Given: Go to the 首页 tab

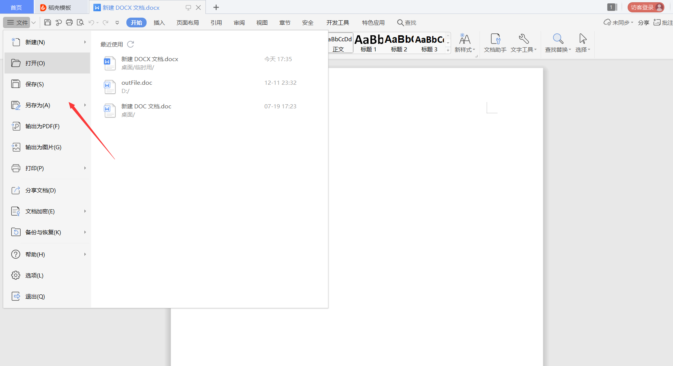Looking at the screenshot, I should coord(16,7).
